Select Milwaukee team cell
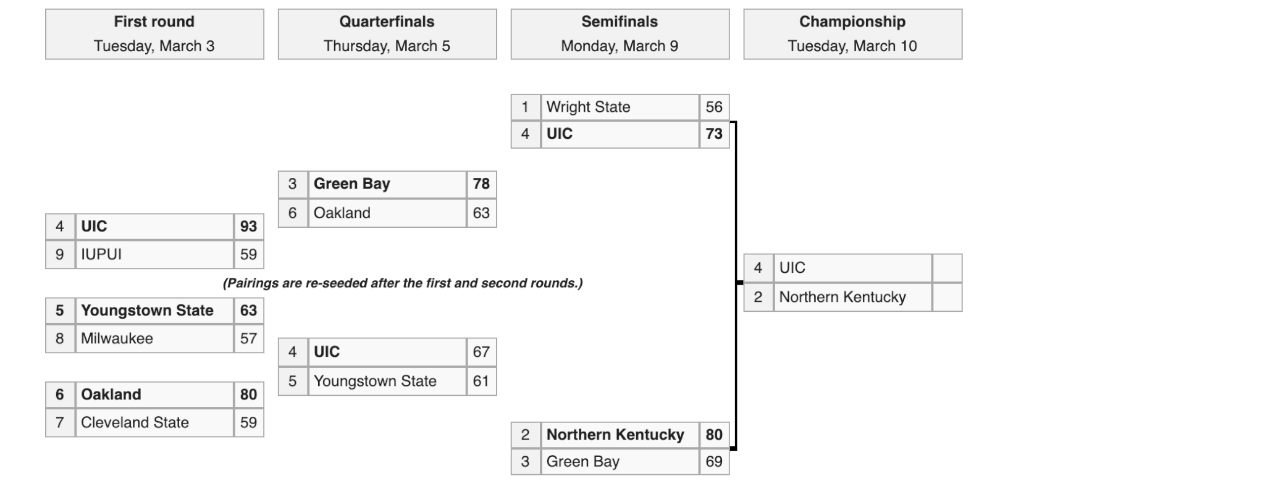 click(154, 338)
